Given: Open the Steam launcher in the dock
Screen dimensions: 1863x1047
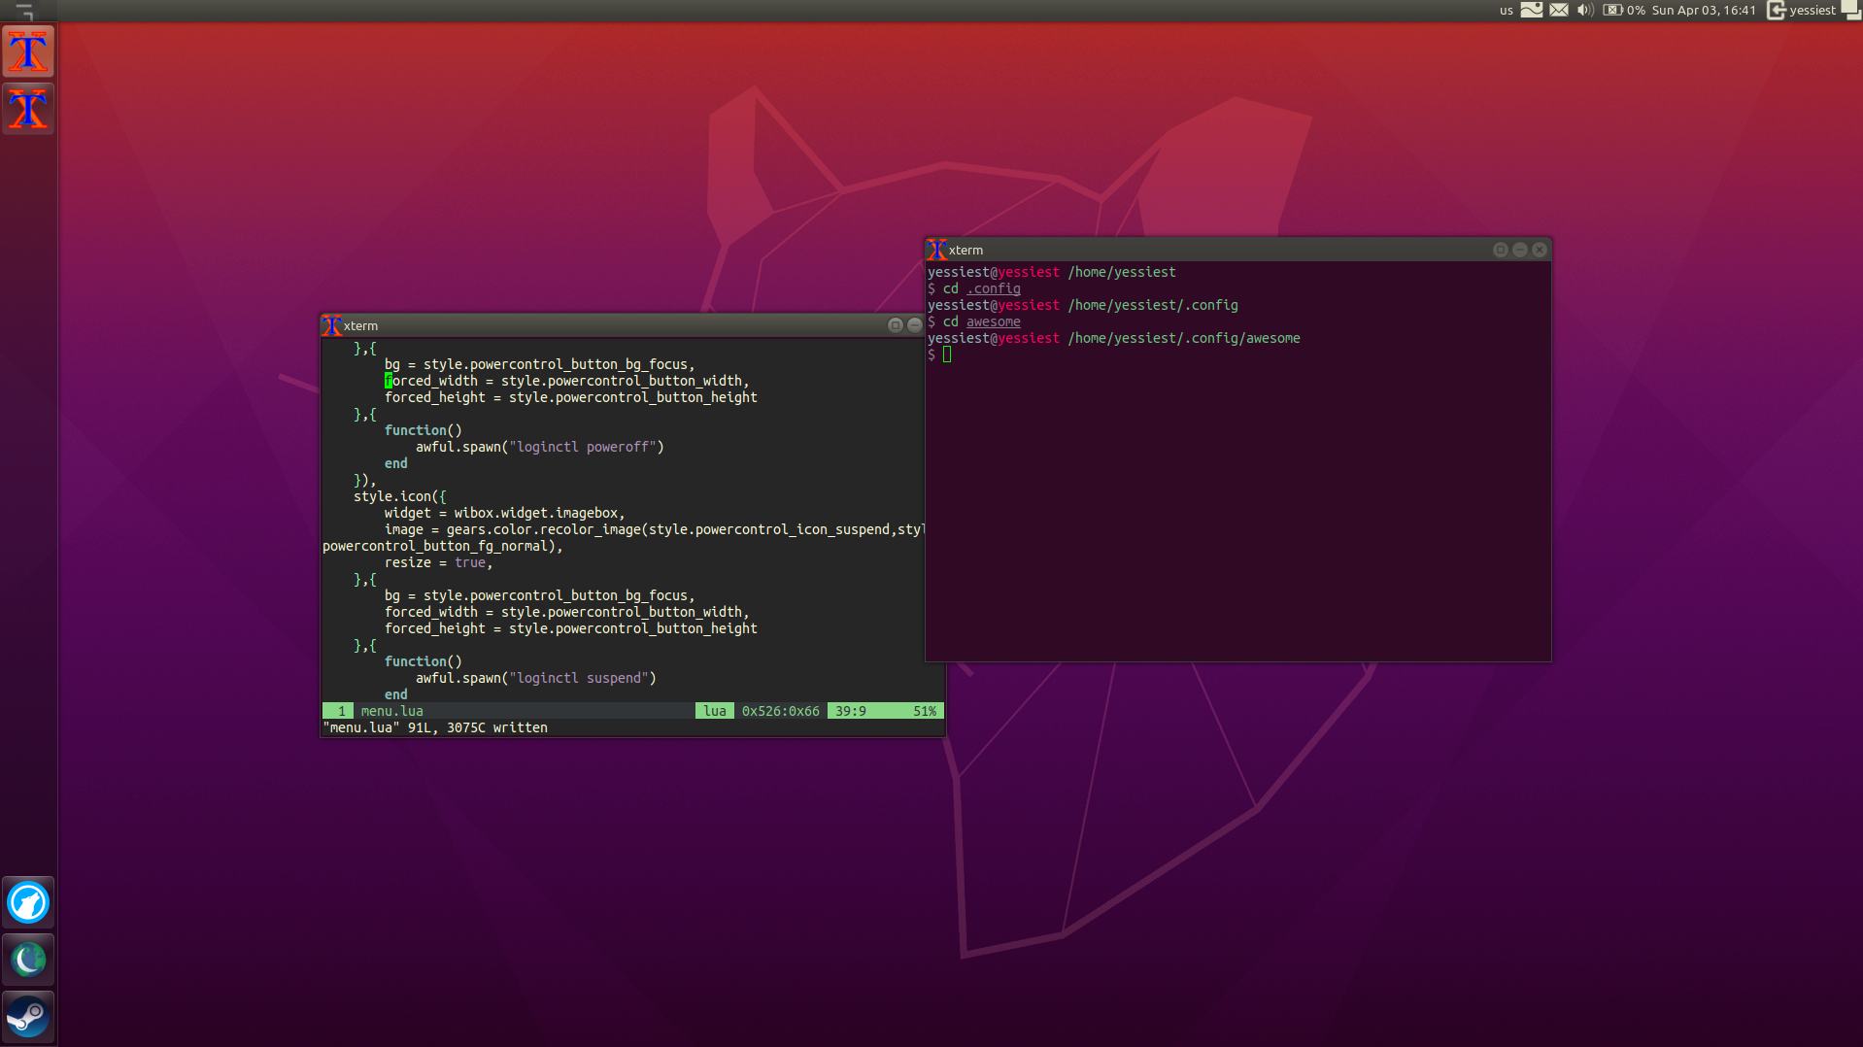Looking at the screenshot, I should (28, 1017).
